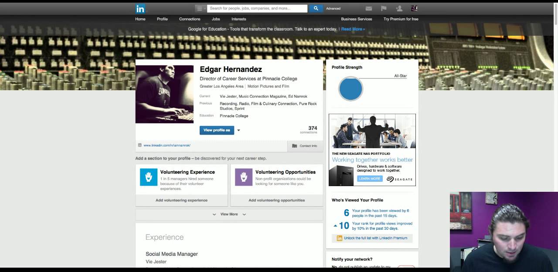Image resolution: width=558 pixels, height=272 pixels.
Task: Click the View profile as button
Action: click(x=217, y=130)
